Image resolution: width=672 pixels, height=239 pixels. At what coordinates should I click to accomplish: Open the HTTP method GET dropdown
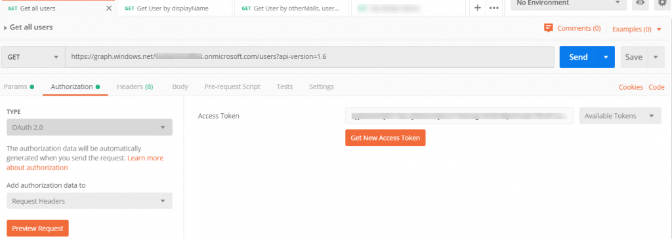[33, 57]
